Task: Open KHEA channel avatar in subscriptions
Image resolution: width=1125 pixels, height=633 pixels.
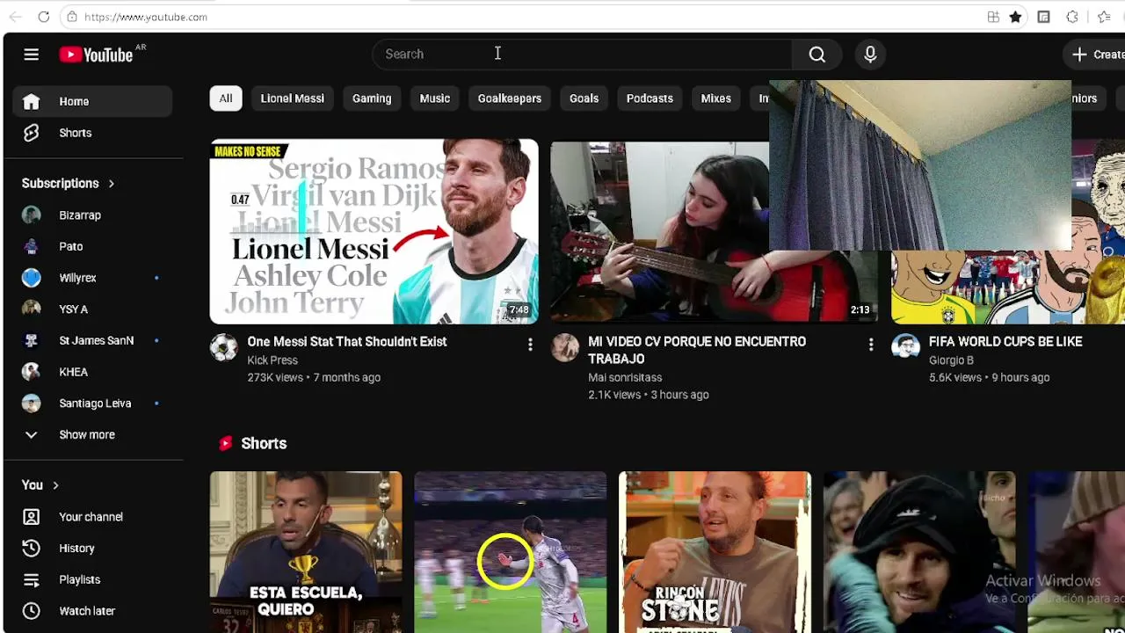Action: [32, 372]
